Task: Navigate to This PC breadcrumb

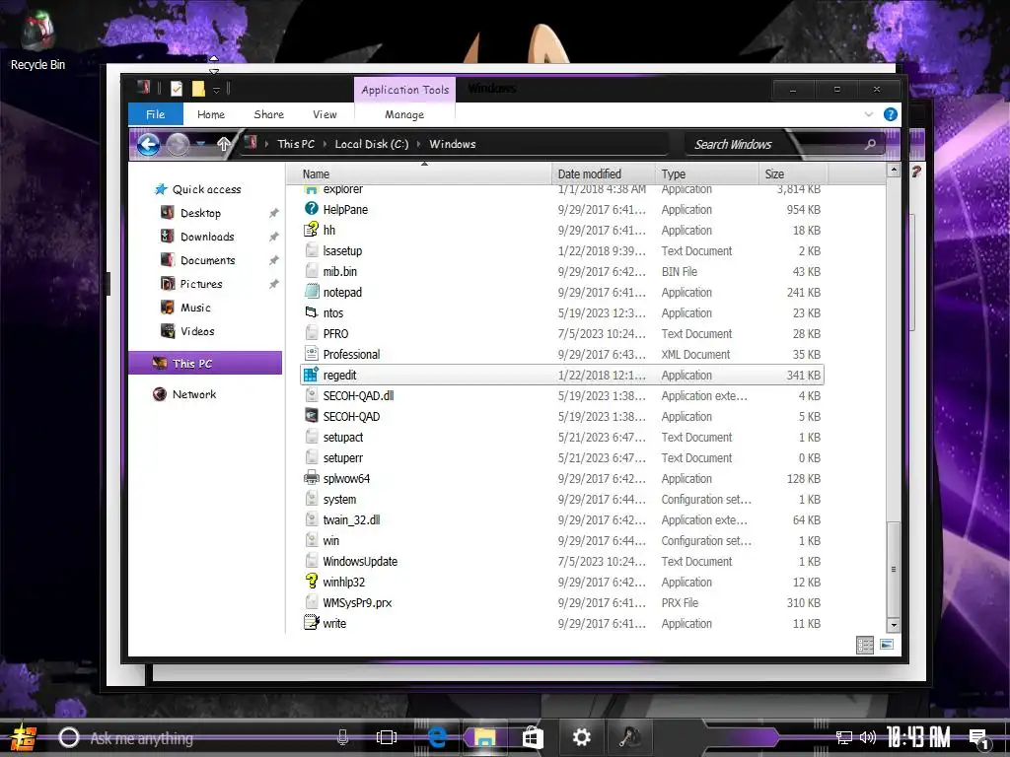Action: [296, 144]
